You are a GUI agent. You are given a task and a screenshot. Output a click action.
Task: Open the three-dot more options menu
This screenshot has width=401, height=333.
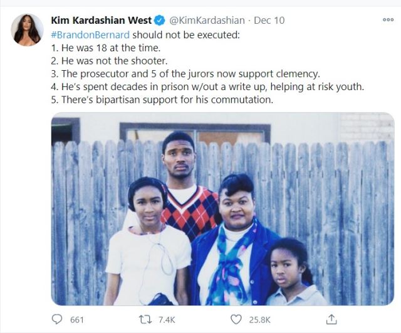388,19
